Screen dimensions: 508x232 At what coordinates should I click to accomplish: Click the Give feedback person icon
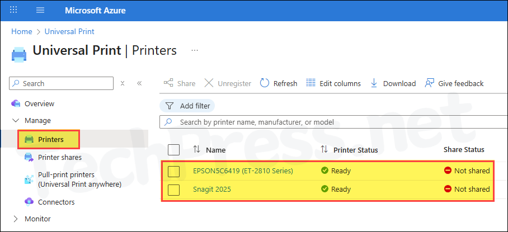430,83
